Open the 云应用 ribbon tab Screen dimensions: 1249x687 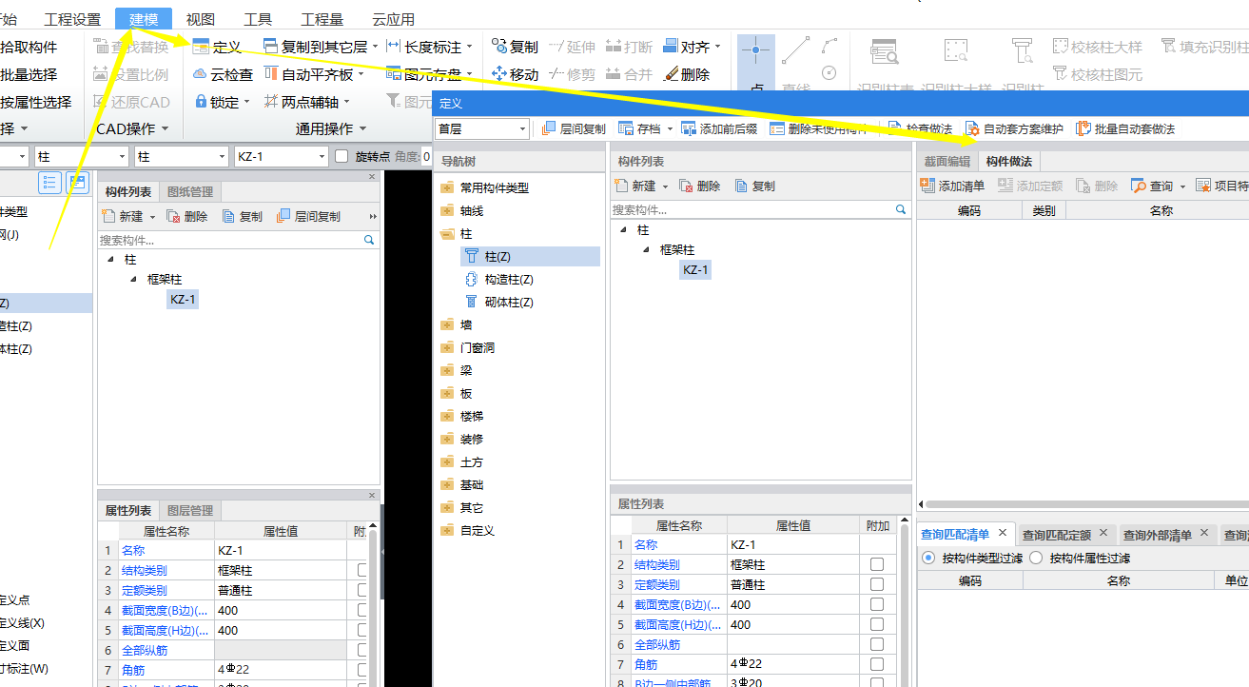pos(393,19)
